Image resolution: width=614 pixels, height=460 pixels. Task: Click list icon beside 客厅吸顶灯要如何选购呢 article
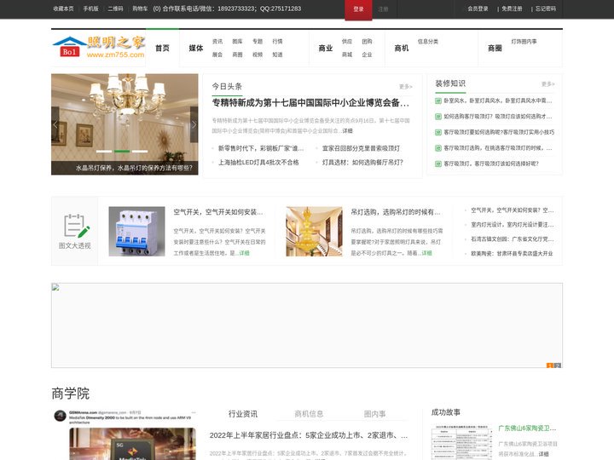pos(438,132)
